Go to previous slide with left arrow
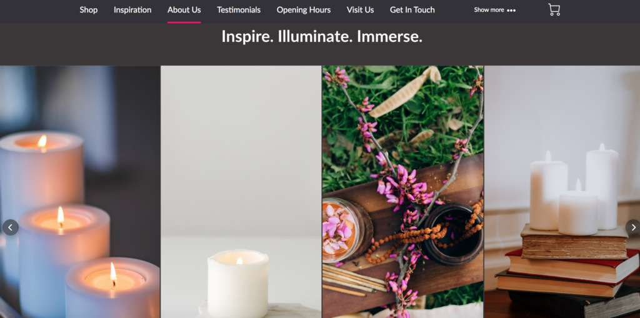Image resolution: width=640 pixels, height=318 pixels. (11, 227)
